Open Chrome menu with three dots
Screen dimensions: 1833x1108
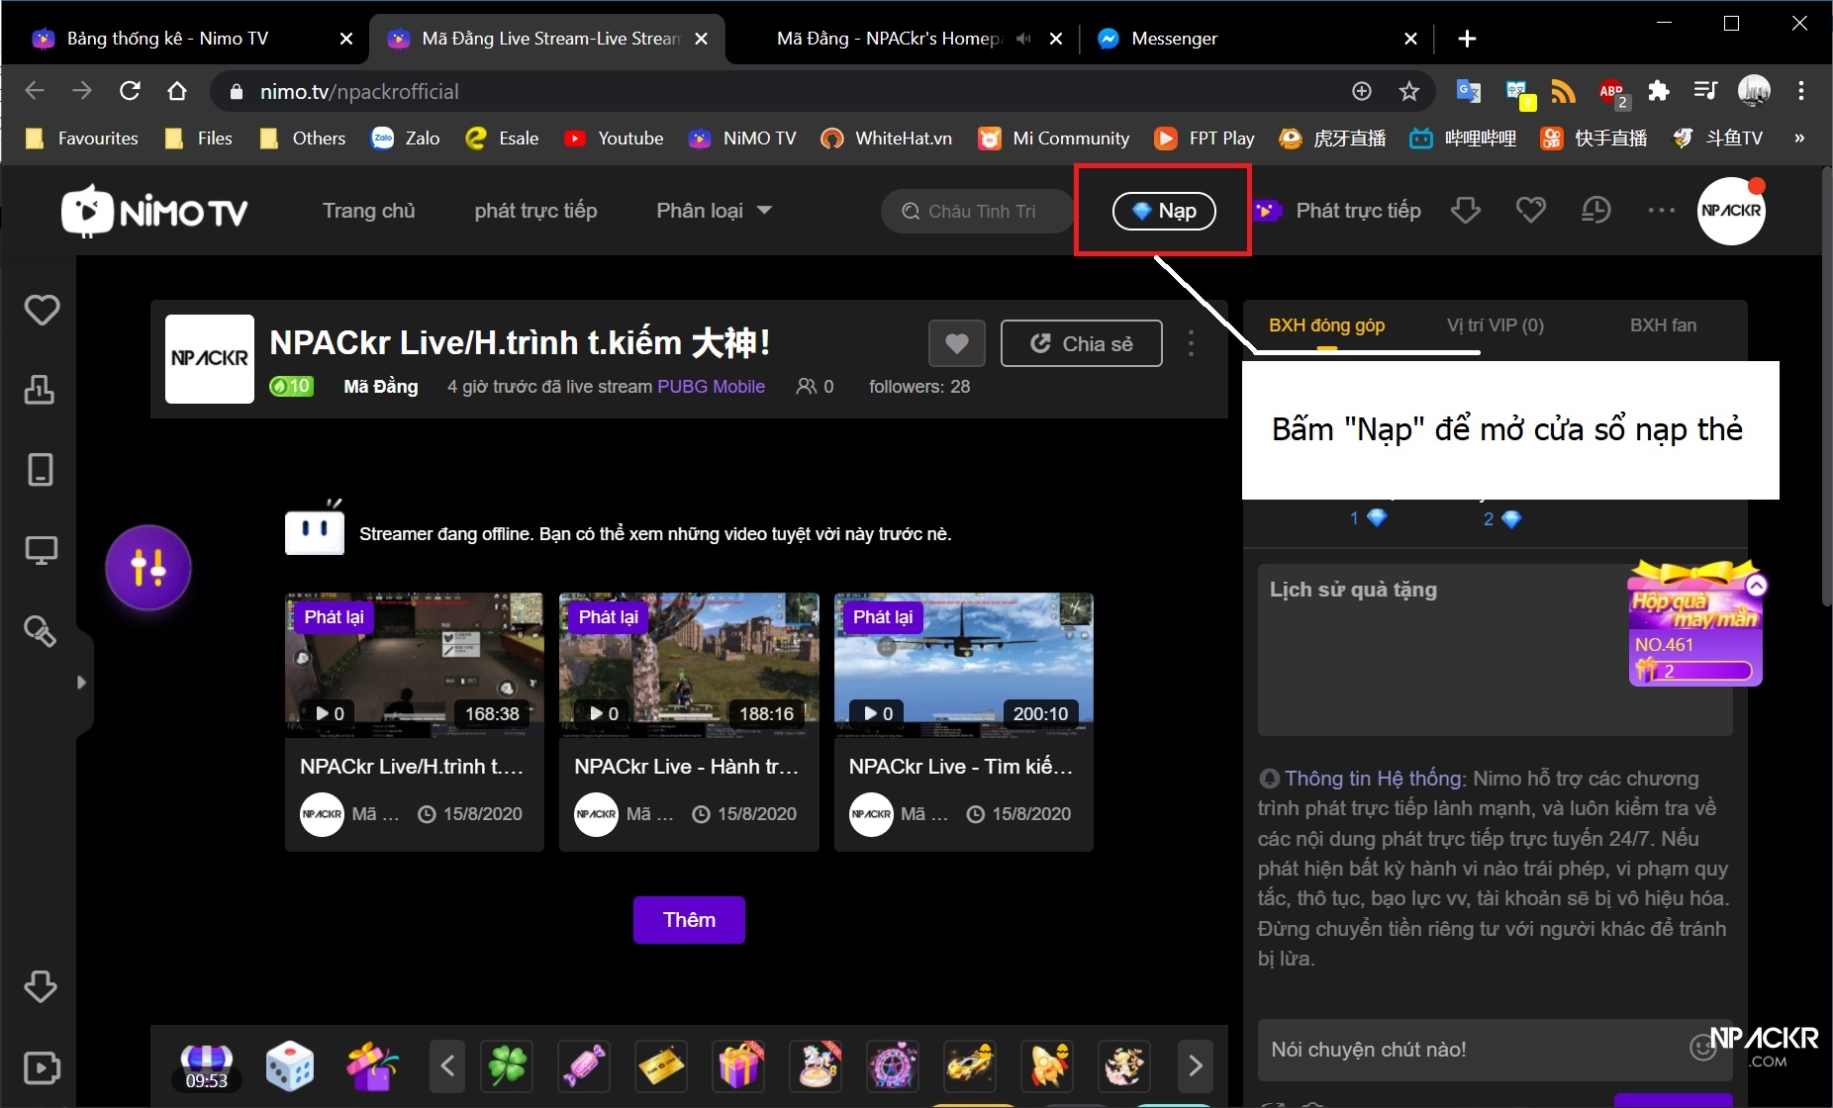(x=1801, y=91)
